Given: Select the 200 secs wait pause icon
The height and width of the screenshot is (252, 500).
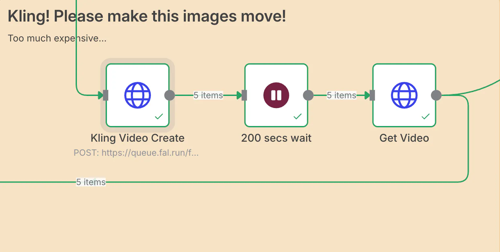Looking at the screenshot, I should pyautogui.click(x=276, y=95).
